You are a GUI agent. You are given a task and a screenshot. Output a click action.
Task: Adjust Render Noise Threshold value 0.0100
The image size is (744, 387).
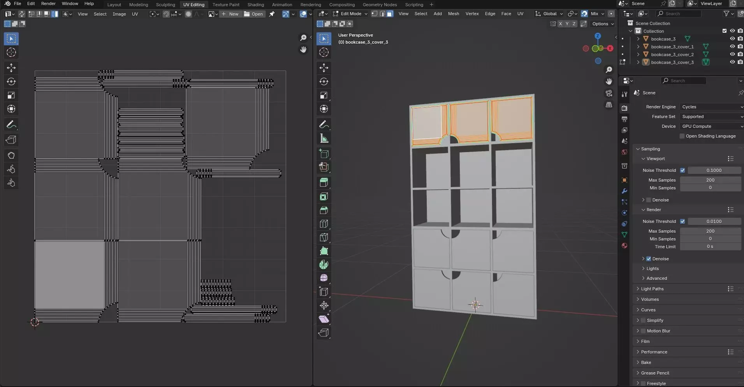point(714,221)
